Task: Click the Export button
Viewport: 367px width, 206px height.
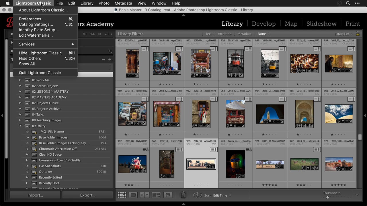Action: [87, 195]
